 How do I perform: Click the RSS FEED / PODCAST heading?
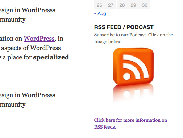(124, 27)
